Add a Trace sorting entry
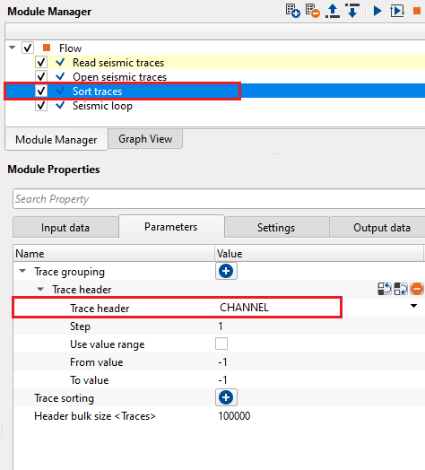Viewport: 425px width, 470px height. pos(226,397)
